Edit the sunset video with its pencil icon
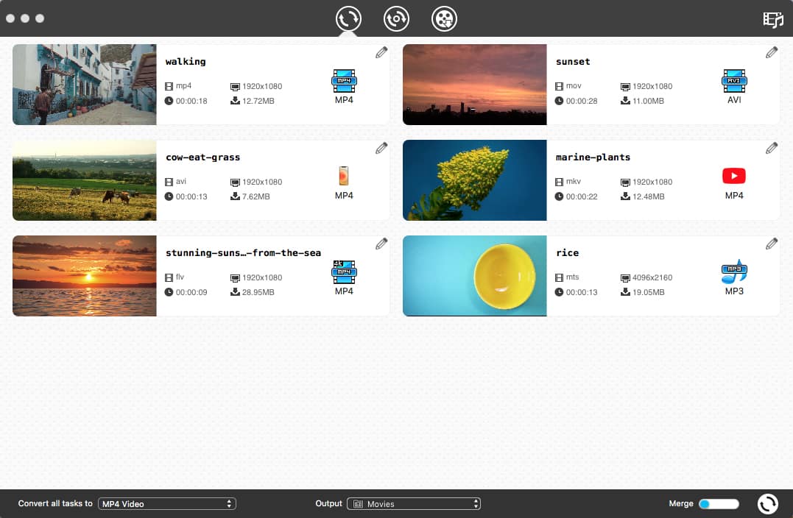 [x=772, y=53]
